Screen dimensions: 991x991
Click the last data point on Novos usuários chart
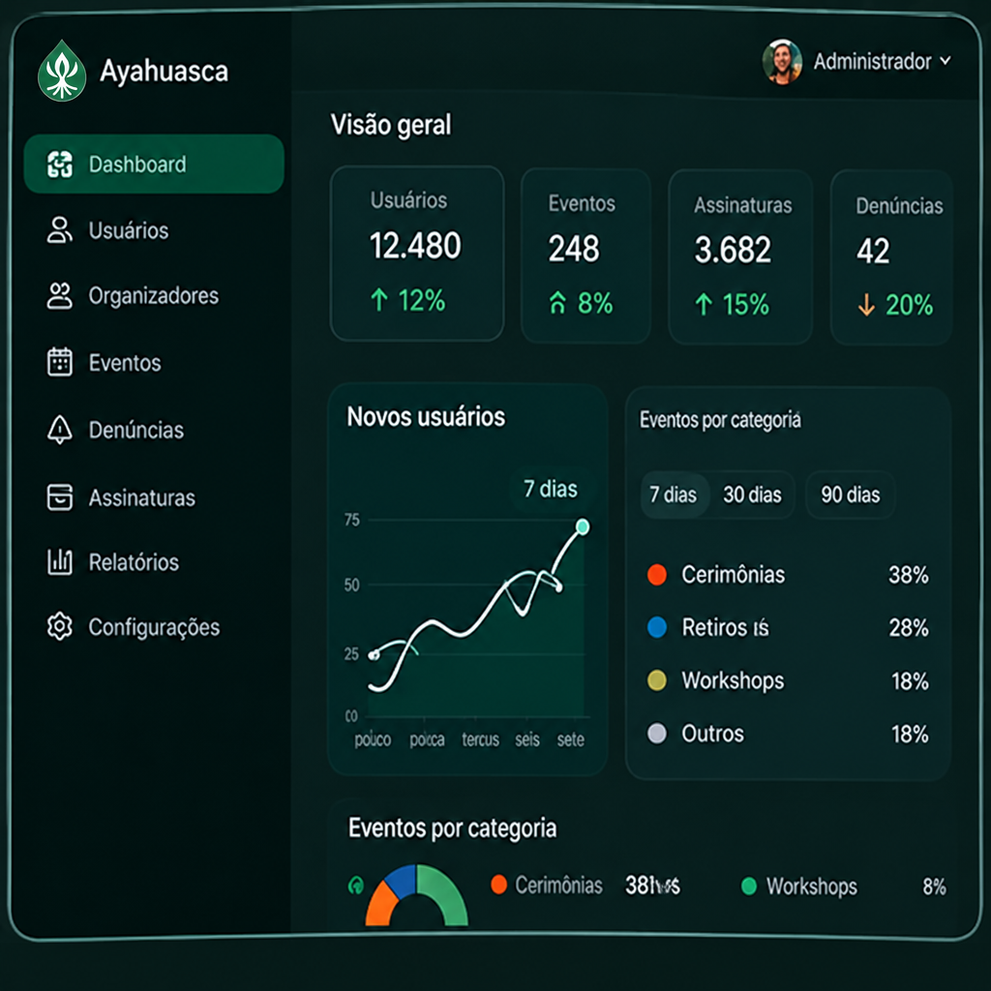coord(583,527)
